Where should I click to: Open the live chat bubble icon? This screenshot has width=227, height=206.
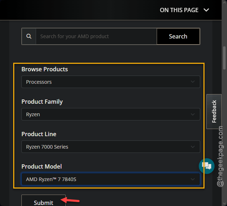(x=207, y=166)
